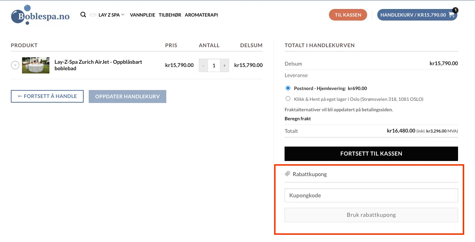Click the Boblespa.no logo
The width and height of the screenshot is (475, 242).
[40, 15]
